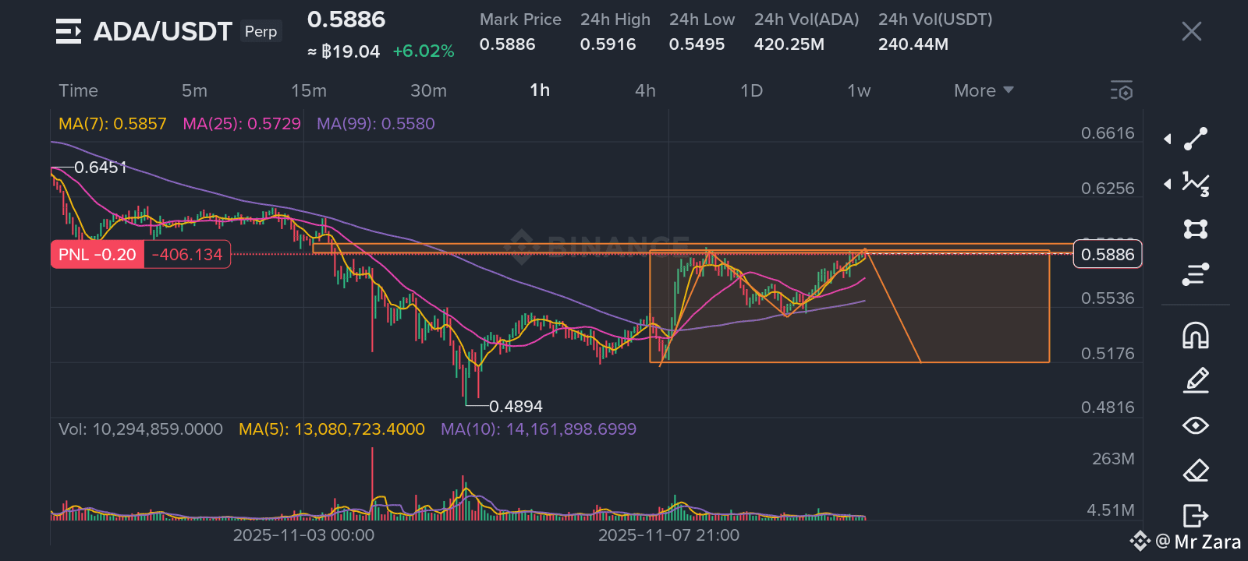Select the rectangle shape drawing tool
This screenshot has width=1248, height=561.
coord(1196,229)
